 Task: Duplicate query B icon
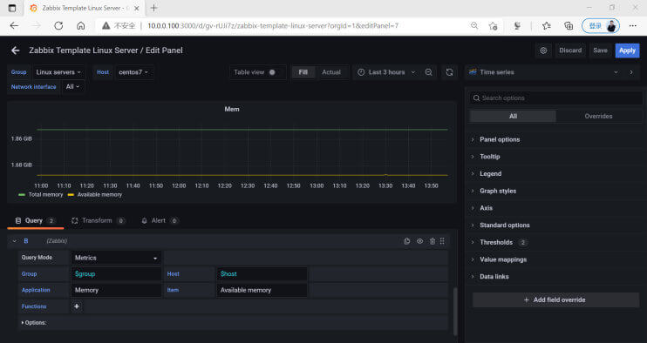click(407, 241)
